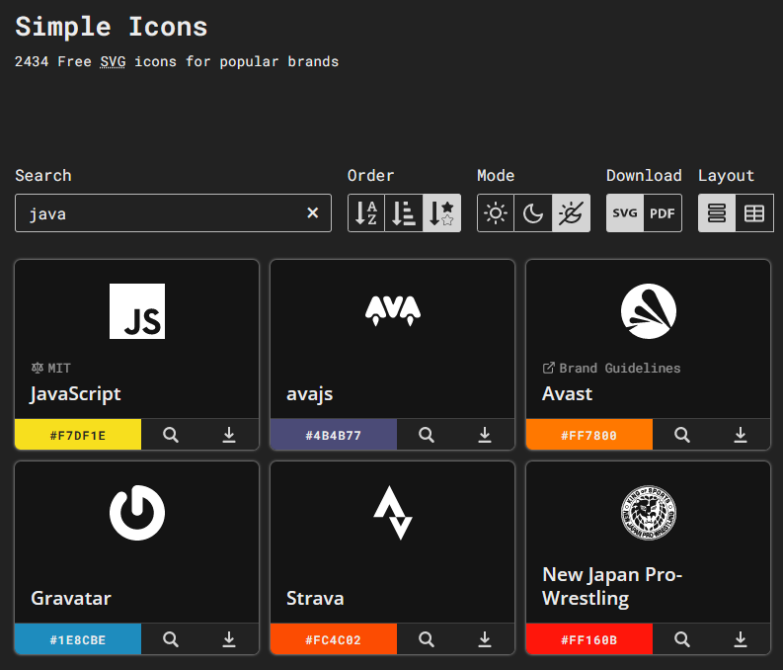Order icons alphabetically A to Z
Screen dimensions: 783x670
[x=366, y=213]
